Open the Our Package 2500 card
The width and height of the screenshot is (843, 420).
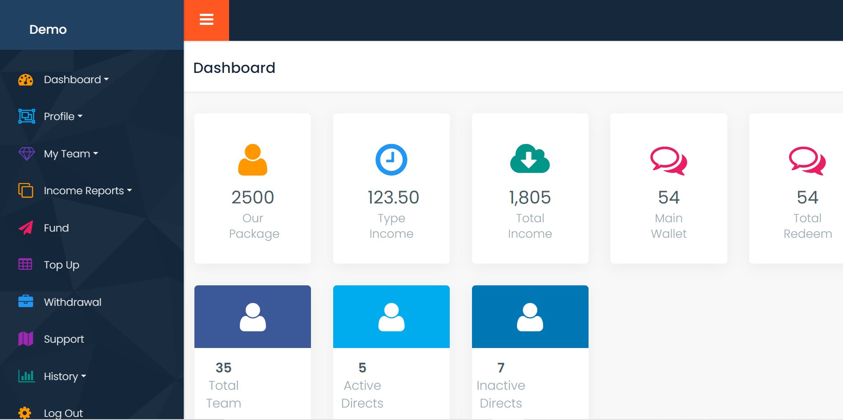(253, 188)
